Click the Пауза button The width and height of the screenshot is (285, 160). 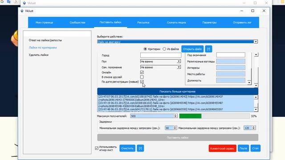pos(243,148)
